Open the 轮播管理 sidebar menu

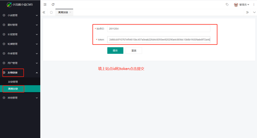[x=20, y=44]
